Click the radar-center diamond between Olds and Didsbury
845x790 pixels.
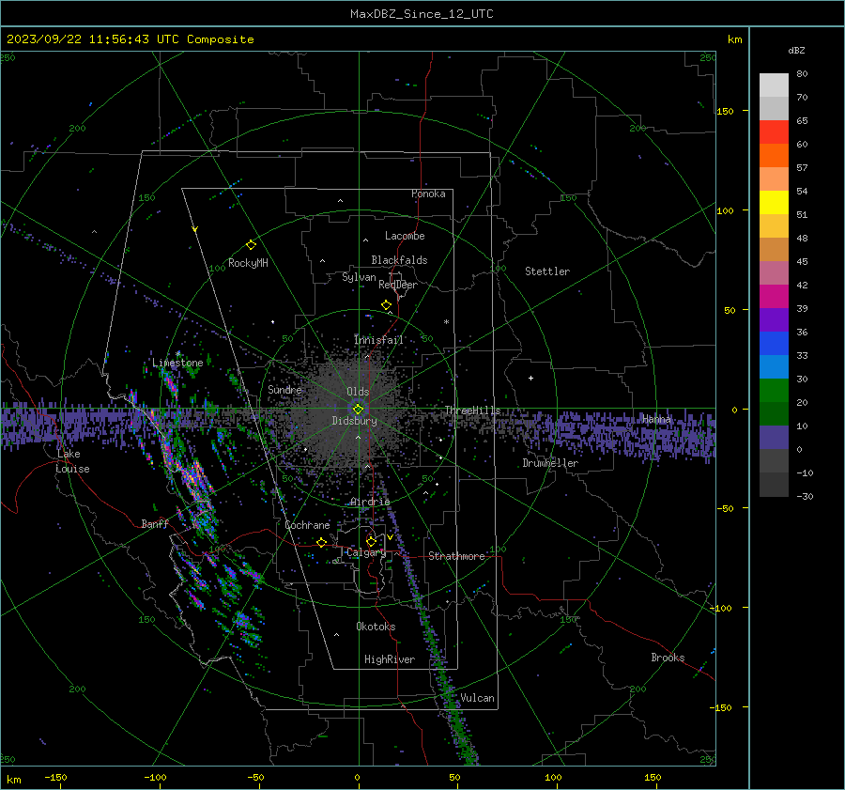click(358, 410)
